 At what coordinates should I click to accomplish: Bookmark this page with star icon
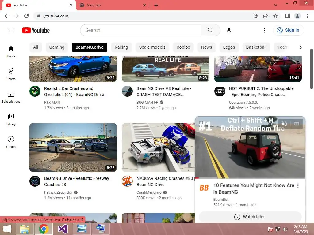click(x=275, y=16)
